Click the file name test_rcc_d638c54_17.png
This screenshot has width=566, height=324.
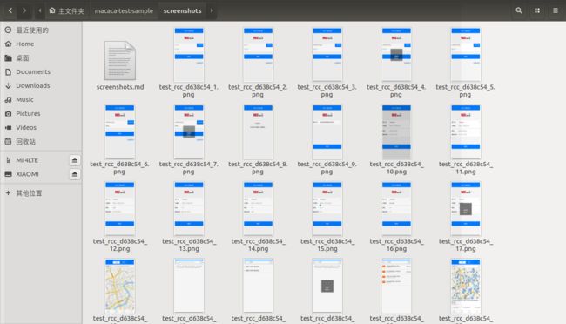point(466,245)
